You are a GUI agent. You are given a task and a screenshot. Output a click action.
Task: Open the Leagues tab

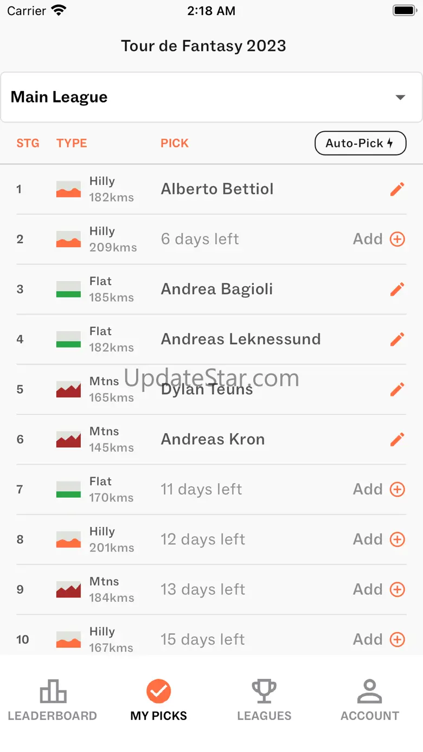[x=264, y=700]
